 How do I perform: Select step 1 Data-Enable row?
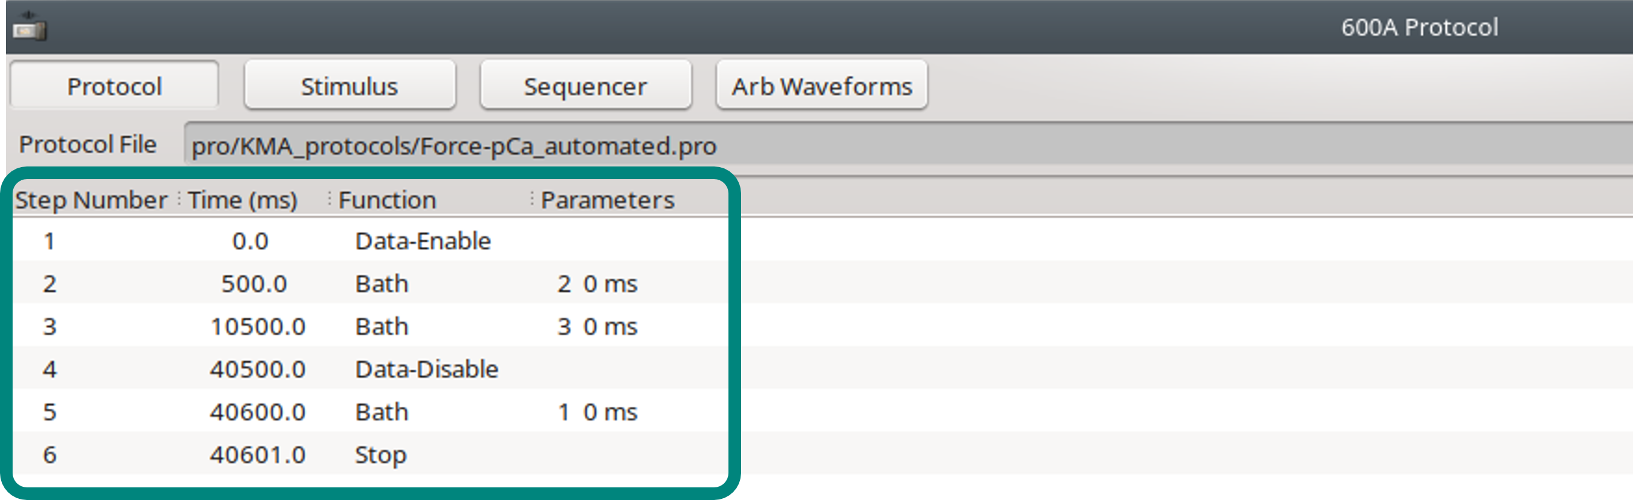click(x=423, y=241)
